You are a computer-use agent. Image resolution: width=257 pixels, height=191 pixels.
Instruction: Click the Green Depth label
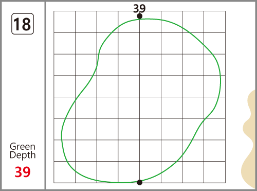[23, 151]
